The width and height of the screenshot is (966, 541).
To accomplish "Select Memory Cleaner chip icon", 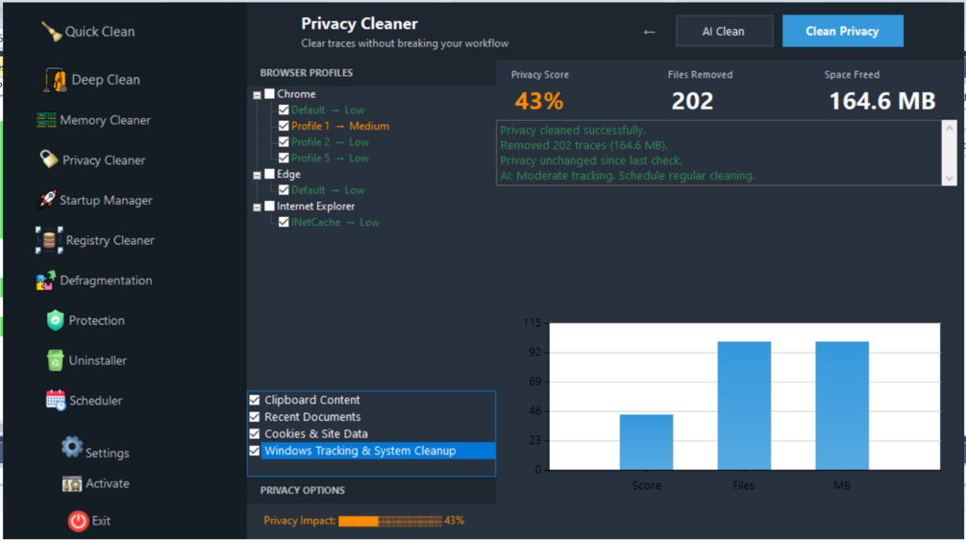I will [x=46, y=120].
